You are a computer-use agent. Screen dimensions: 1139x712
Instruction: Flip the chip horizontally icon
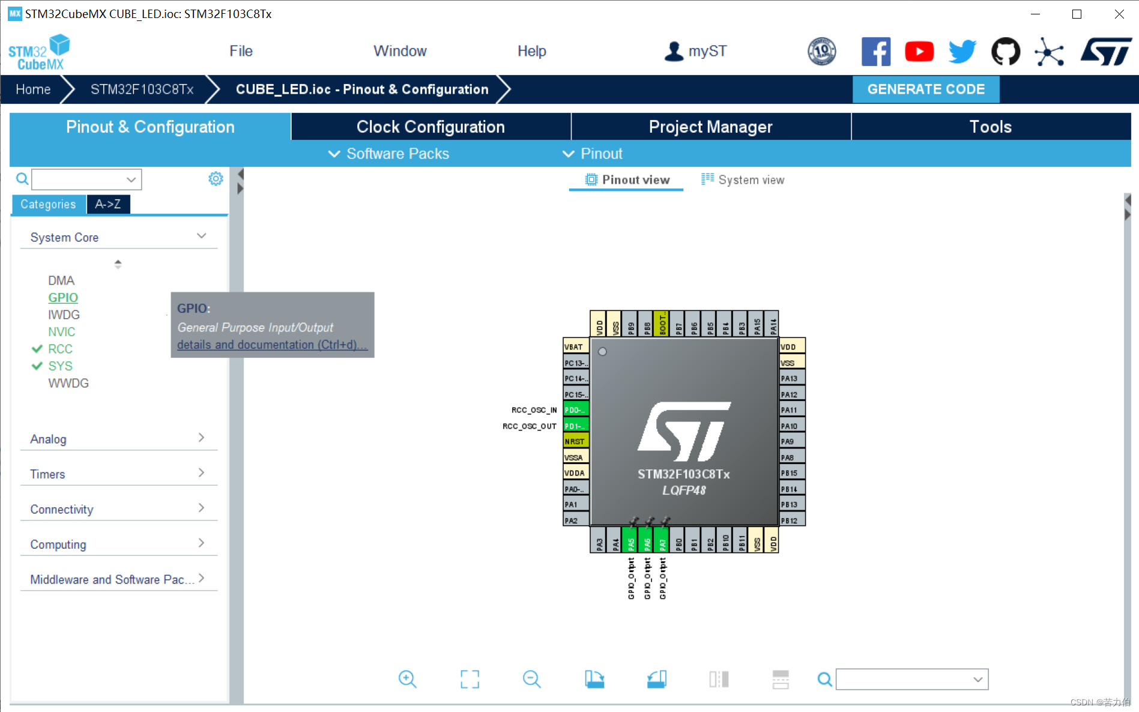tap(719, 679)
